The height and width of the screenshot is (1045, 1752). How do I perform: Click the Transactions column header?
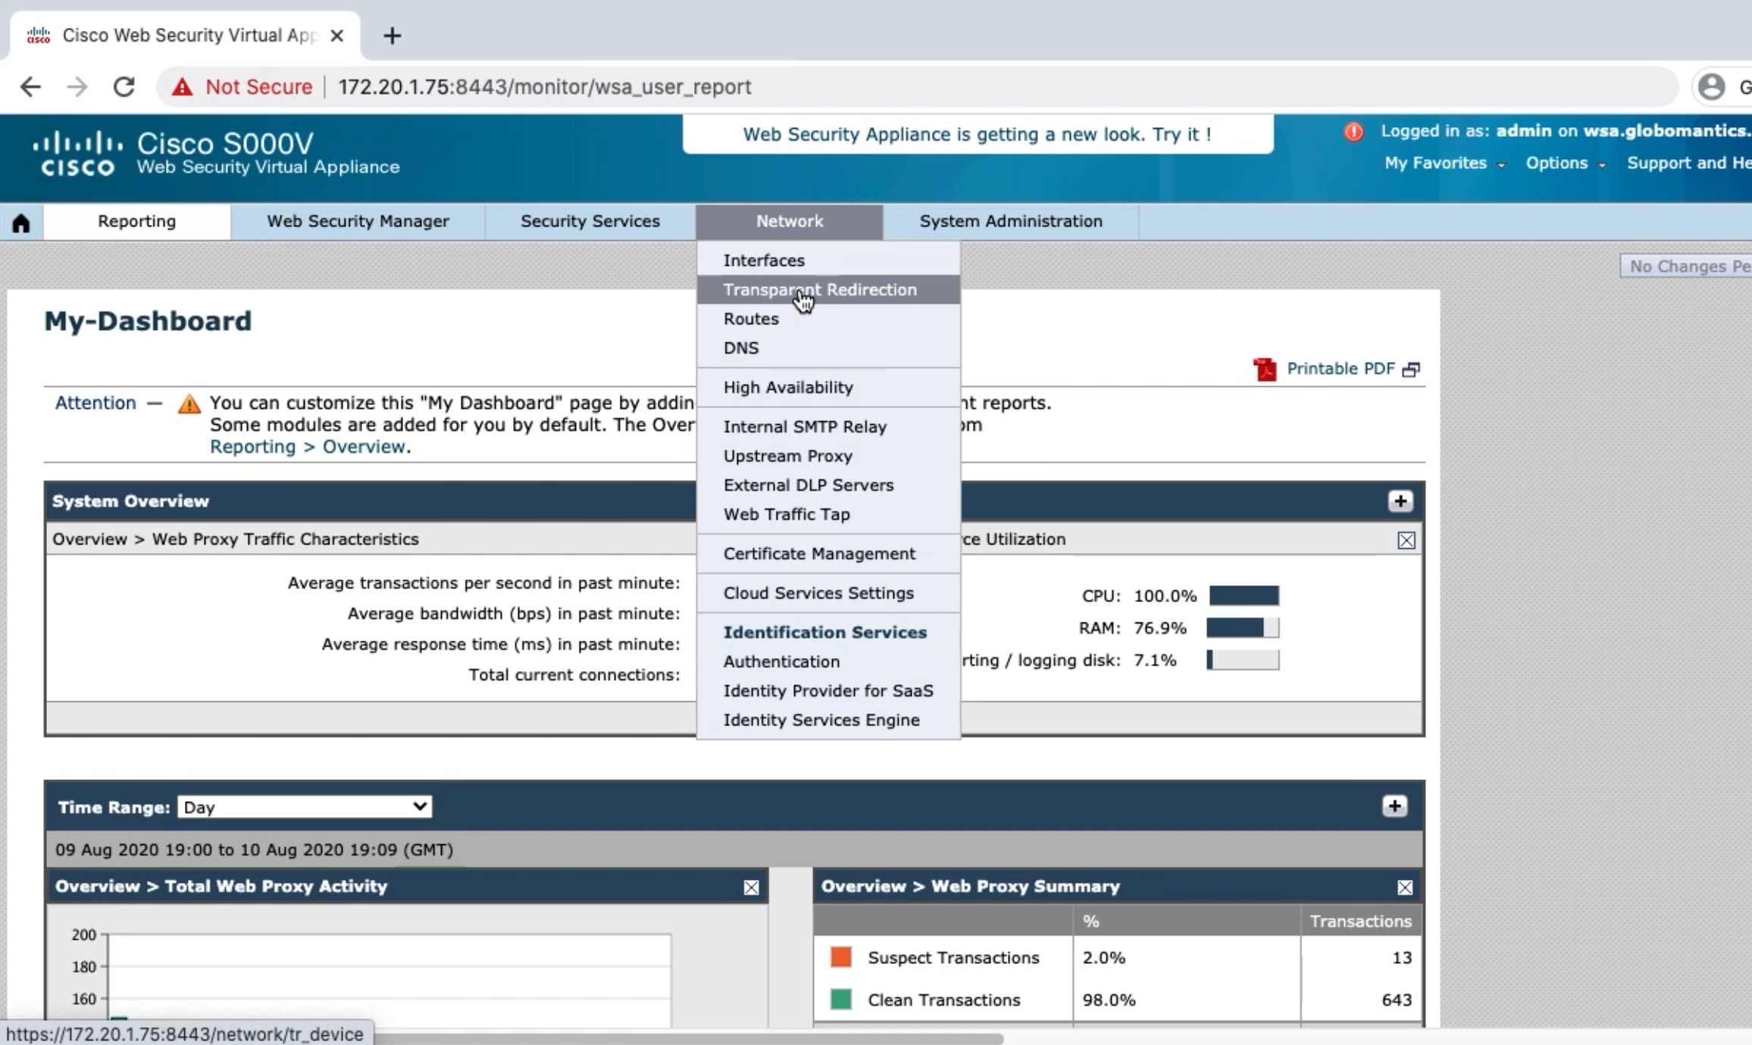click(1360, 921)
